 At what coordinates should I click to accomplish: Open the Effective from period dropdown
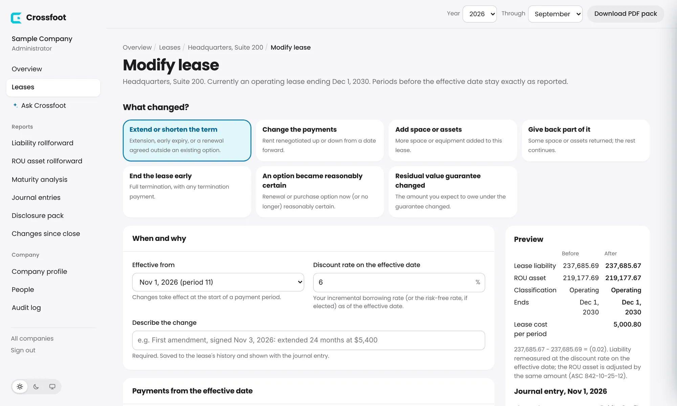[x=218, y=282]
